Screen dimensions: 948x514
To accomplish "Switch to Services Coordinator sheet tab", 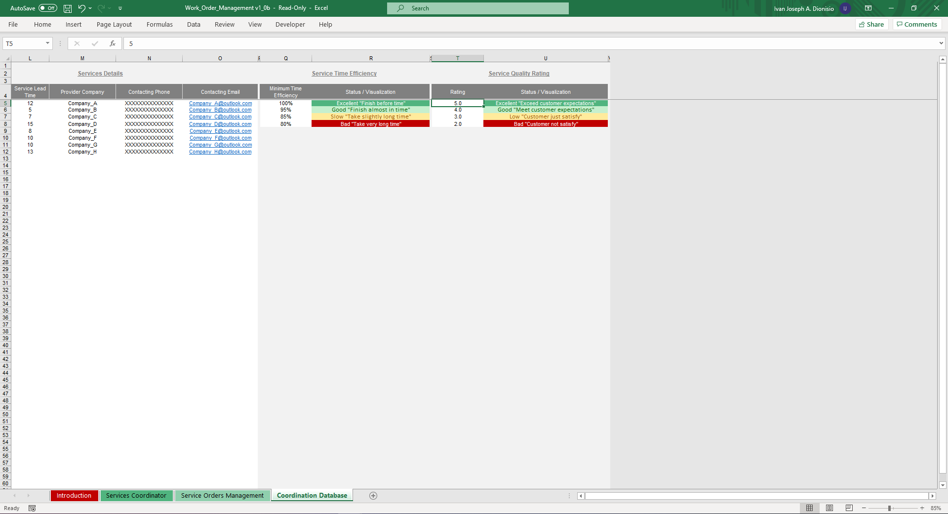I will [136, 495].
